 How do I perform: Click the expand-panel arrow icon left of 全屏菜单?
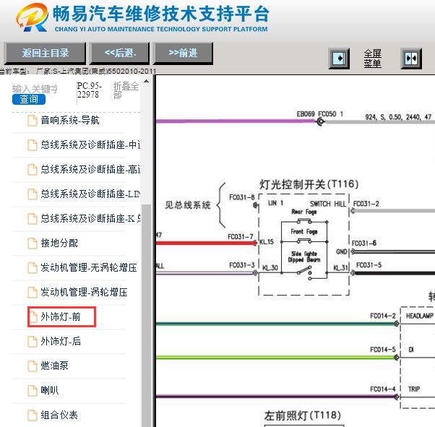[x=339, y=59]
